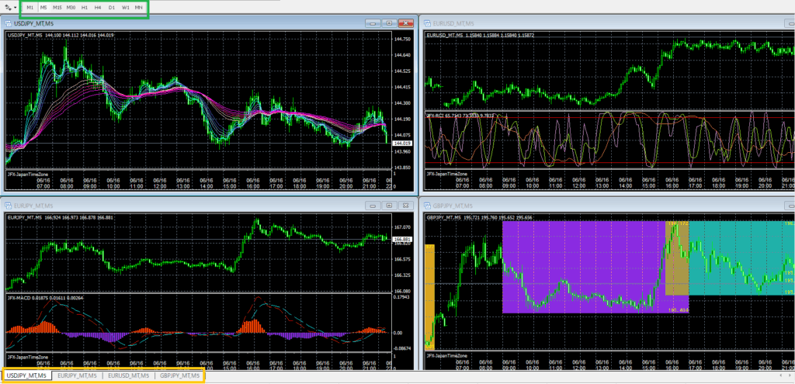
Task: Restore the USDJPY_MT,M5 chart window
Action: pyautogui.click(x=390, y=23)
